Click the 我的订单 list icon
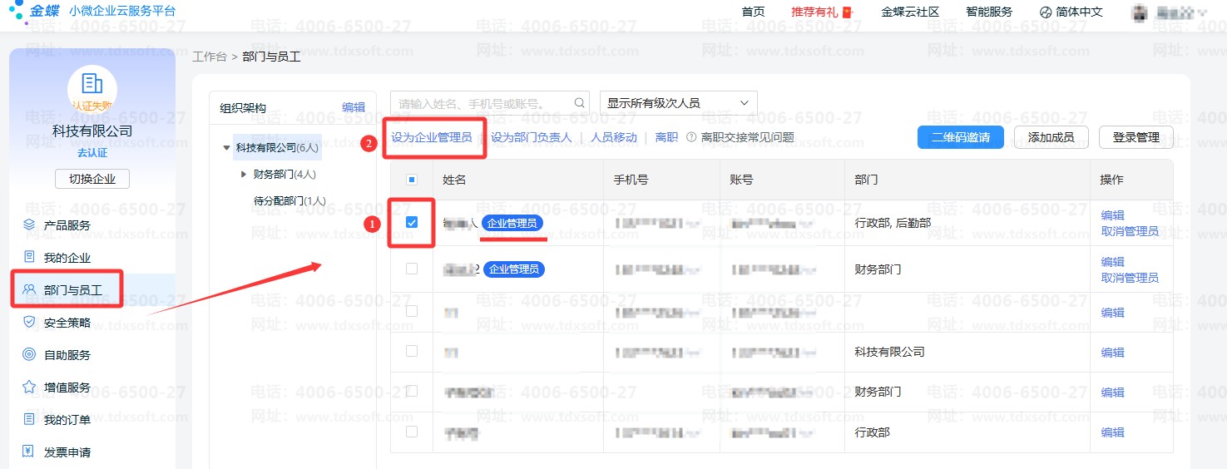 (29, 419)
